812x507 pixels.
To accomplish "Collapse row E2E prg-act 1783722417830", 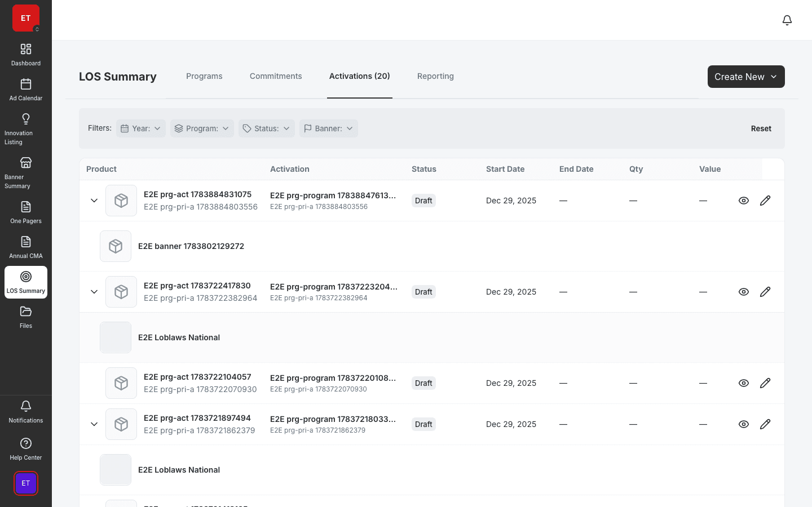I will 94,292.
